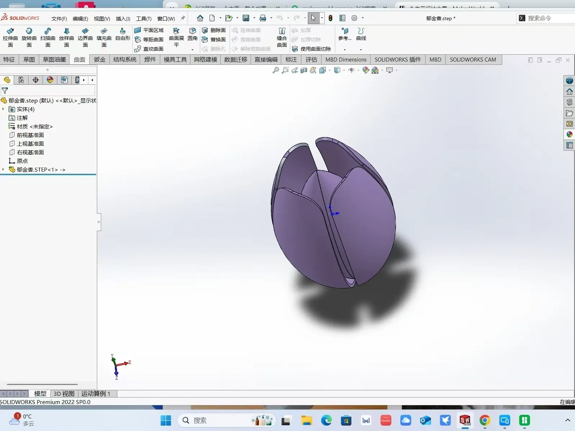
Task: Click the Apply Scene icon
Action: (375, 71)
